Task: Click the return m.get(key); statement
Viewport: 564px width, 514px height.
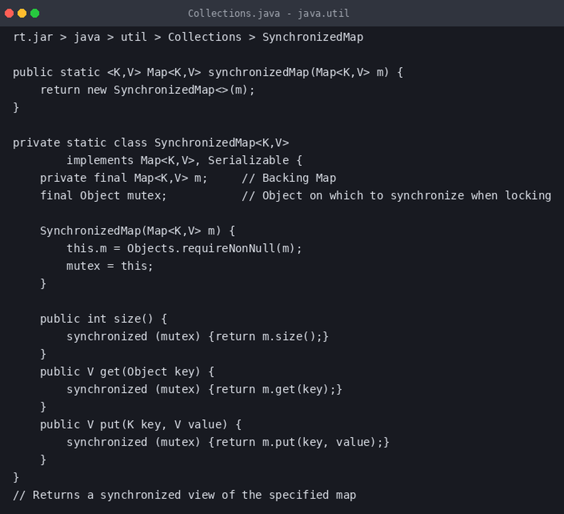Action: [x=276, y=390]
